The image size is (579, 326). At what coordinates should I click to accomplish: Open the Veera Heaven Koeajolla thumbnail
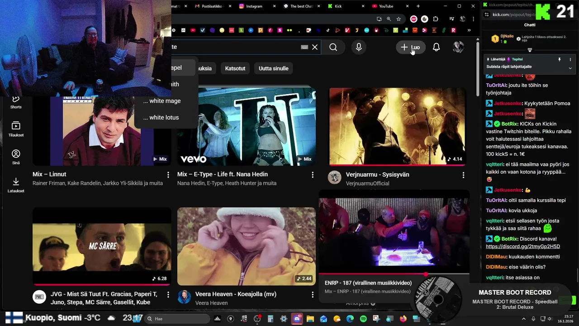247,246
